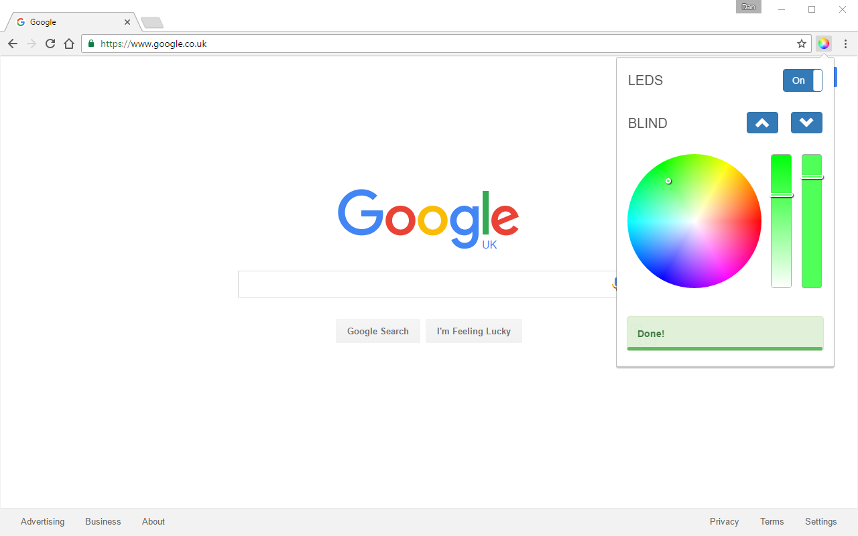Lower the blind with the down chevron

coord(806,123)
